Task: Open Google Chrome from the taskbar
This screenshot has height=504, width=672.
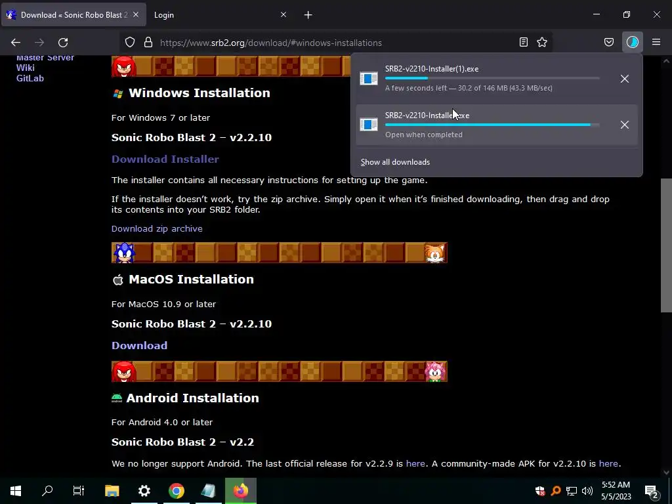Action: pos(176,491)
